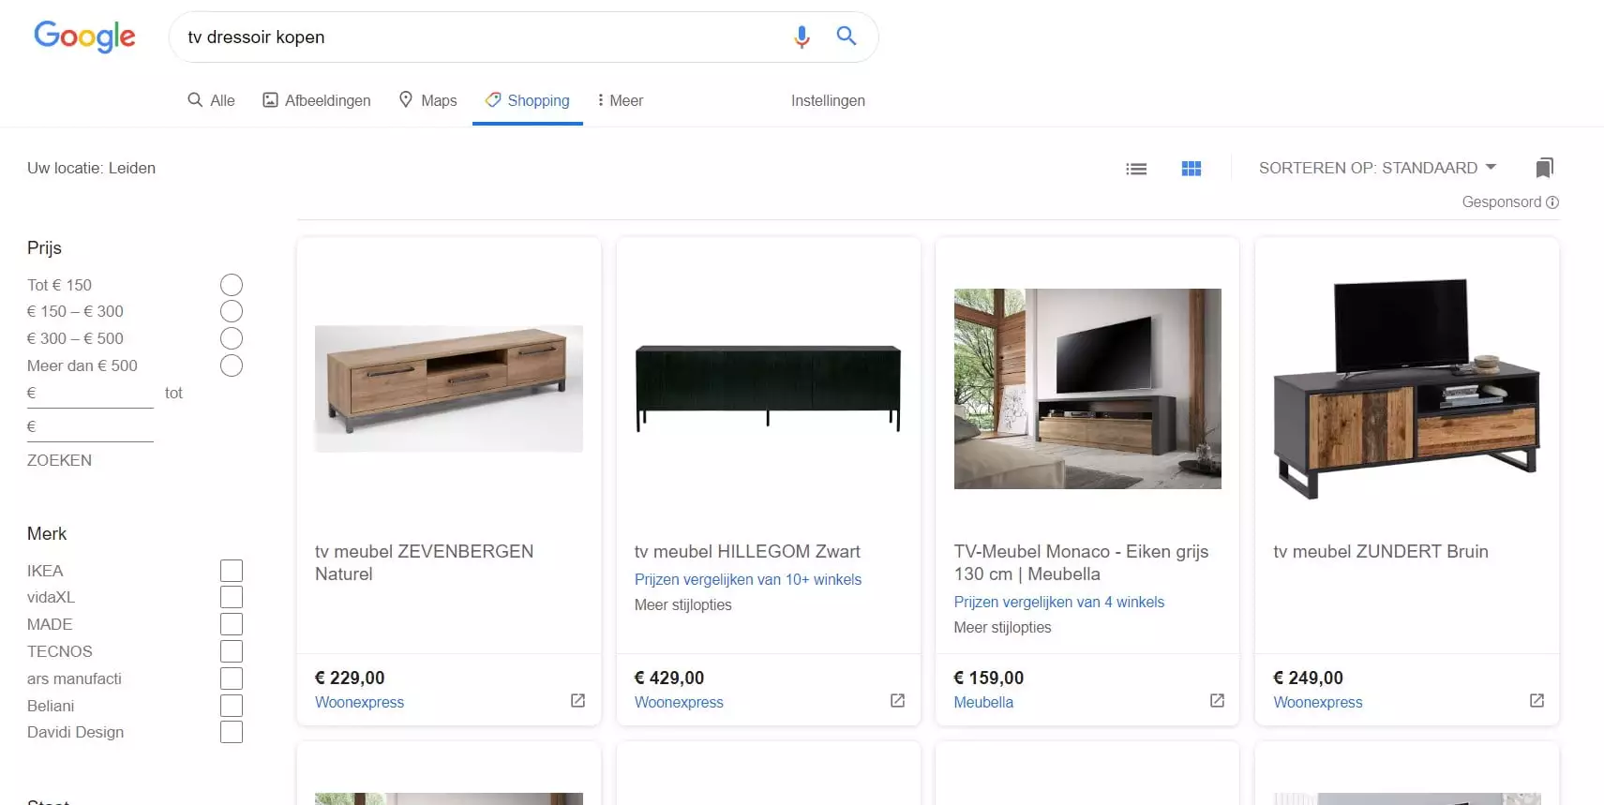Viewport: 1604px width, 805px height.
Task: Open Woonexpress link under € 249,00
Action: click(1318, 702)
